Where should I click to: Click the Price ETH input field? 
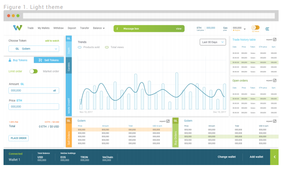(34, 107)
